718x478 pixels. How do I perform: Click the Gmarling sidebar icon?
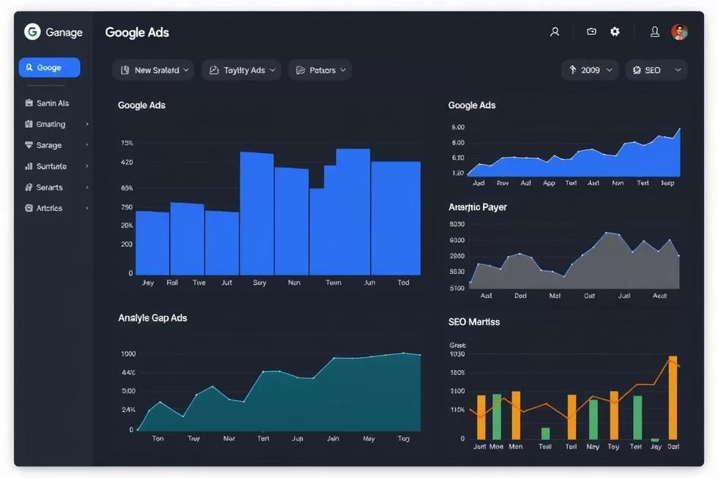pos(29,124)
